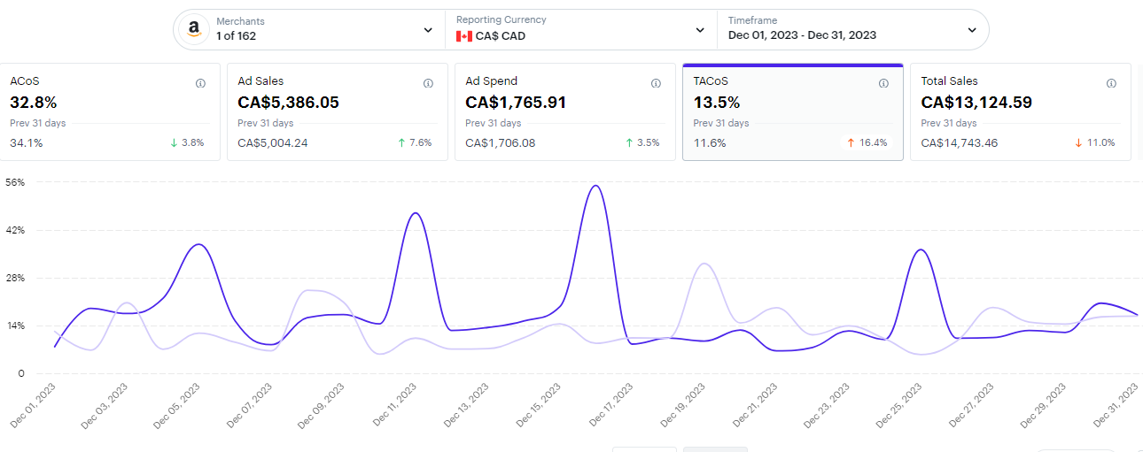Viewport: 1143px width, 452px height.
Task: Click the TACoS info icon
Action: pos(883,83)
